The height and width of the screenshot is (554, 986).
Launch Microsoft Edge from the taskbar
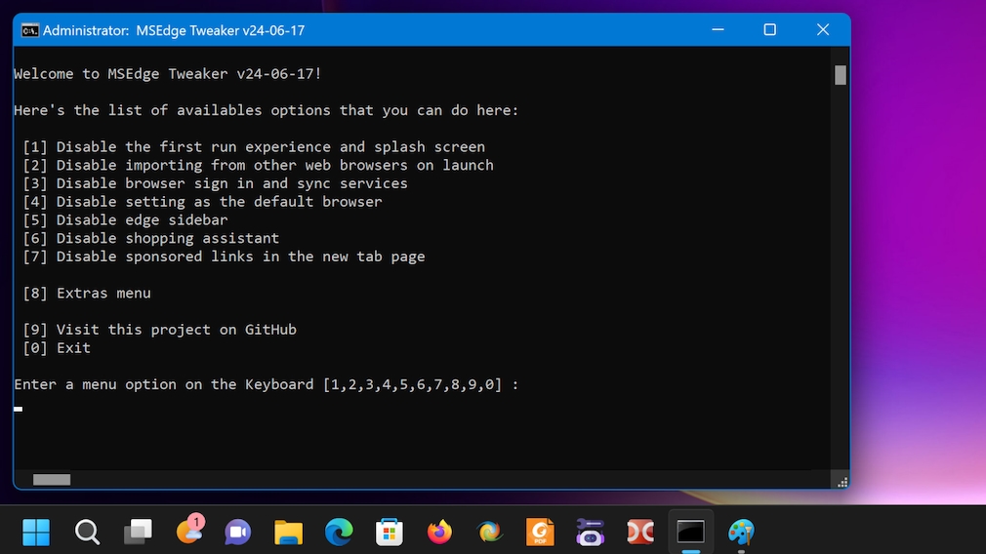click(339, 533)
